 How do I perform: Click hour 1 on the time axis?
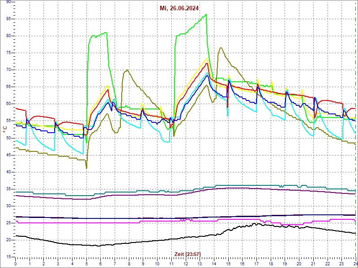(30, 263)
